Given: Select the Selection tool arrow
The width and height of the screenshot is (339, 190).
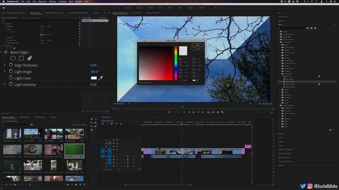Looking at the screenshot, I should point(92,119).
